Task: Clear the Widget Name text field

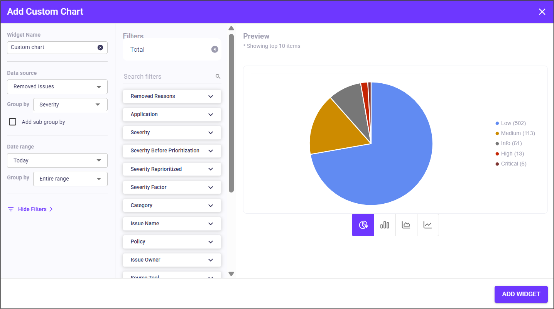Action: pos(100,47)
